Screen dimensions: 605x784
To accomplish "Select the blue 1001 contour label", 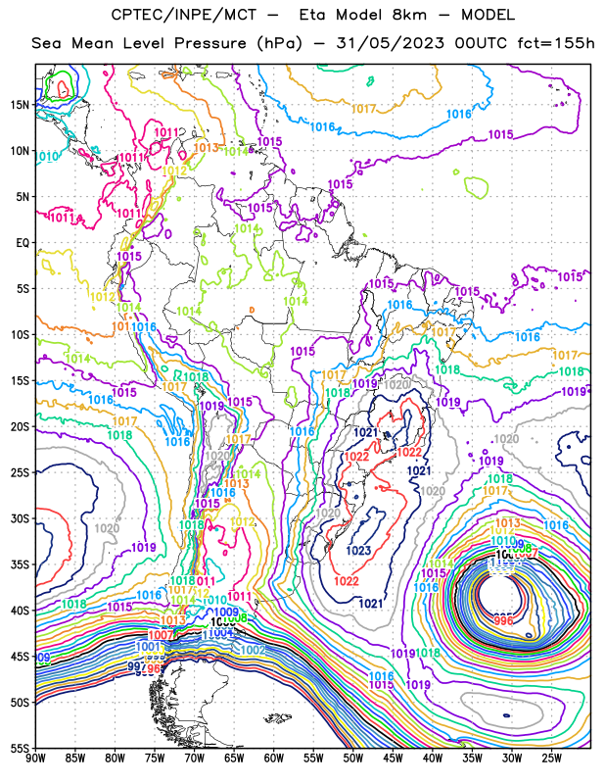I will (x=148, y=646).
